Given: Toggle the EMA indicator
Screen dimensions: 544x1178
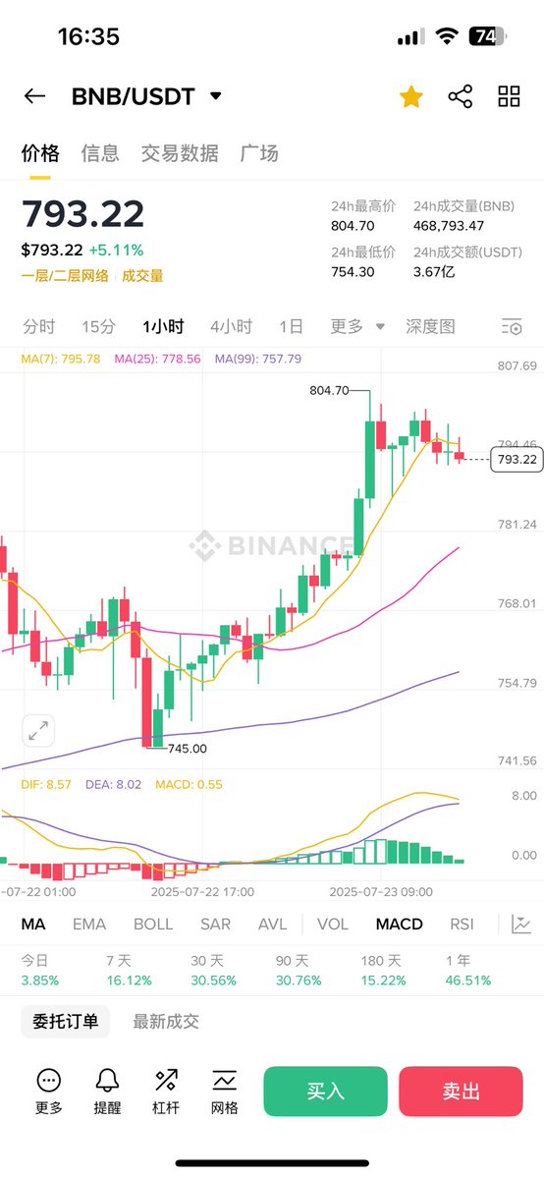Looking at the screenshot, I should (89, 925).
